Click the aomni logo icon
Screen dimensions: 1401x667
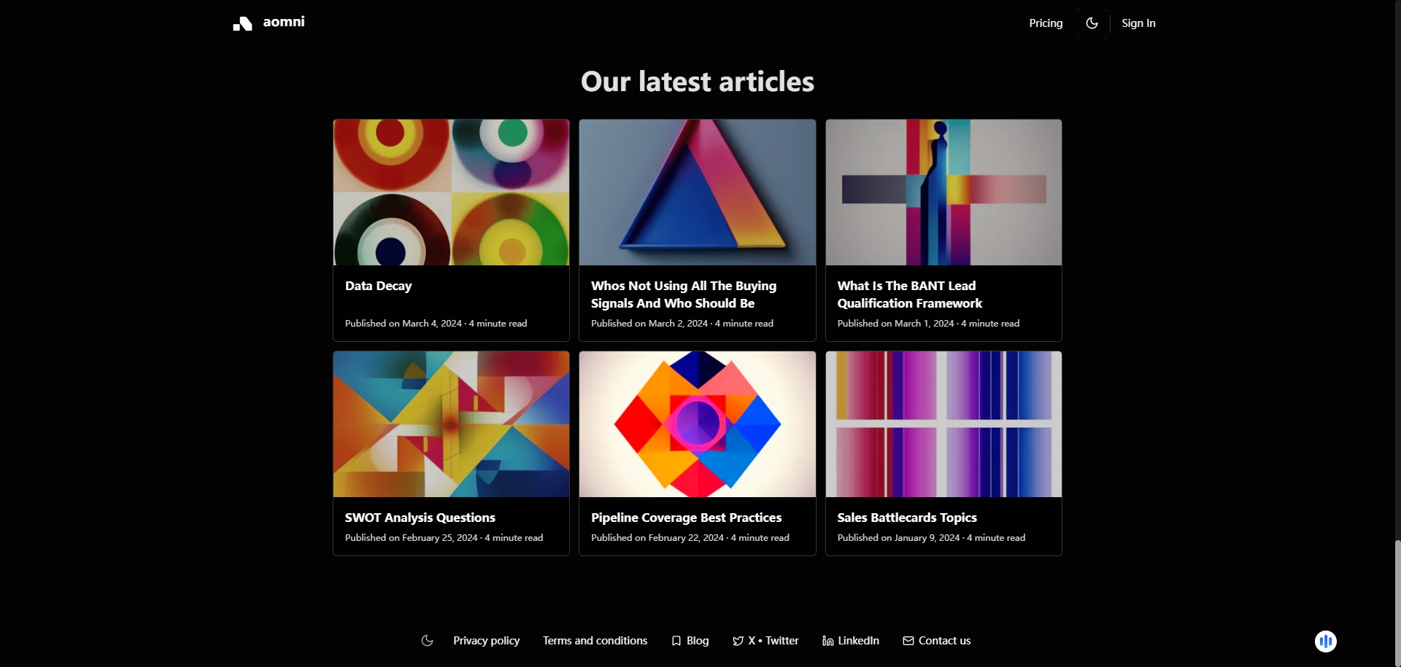pos(242,23)
